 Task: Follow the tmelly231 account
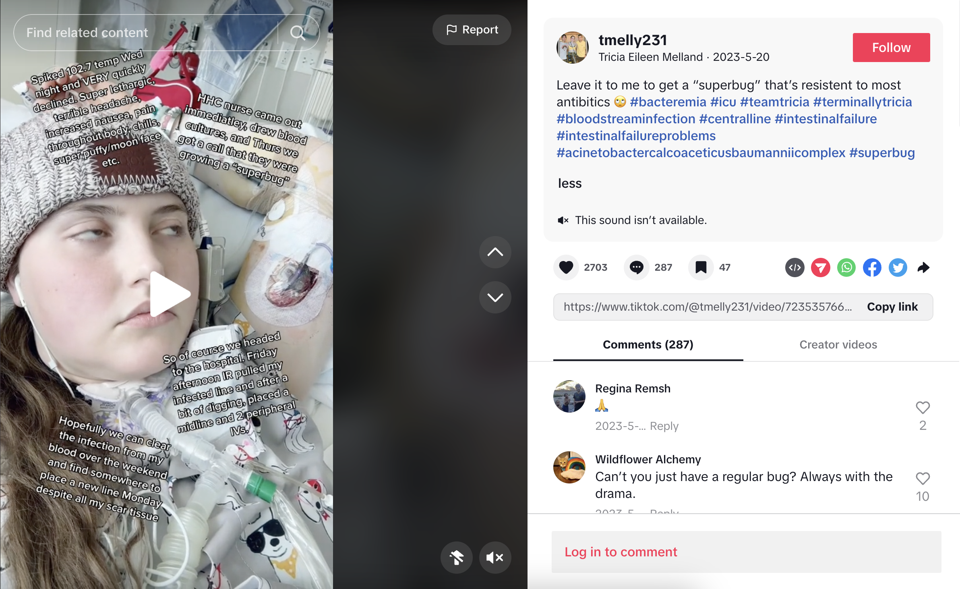click(891, 48)
